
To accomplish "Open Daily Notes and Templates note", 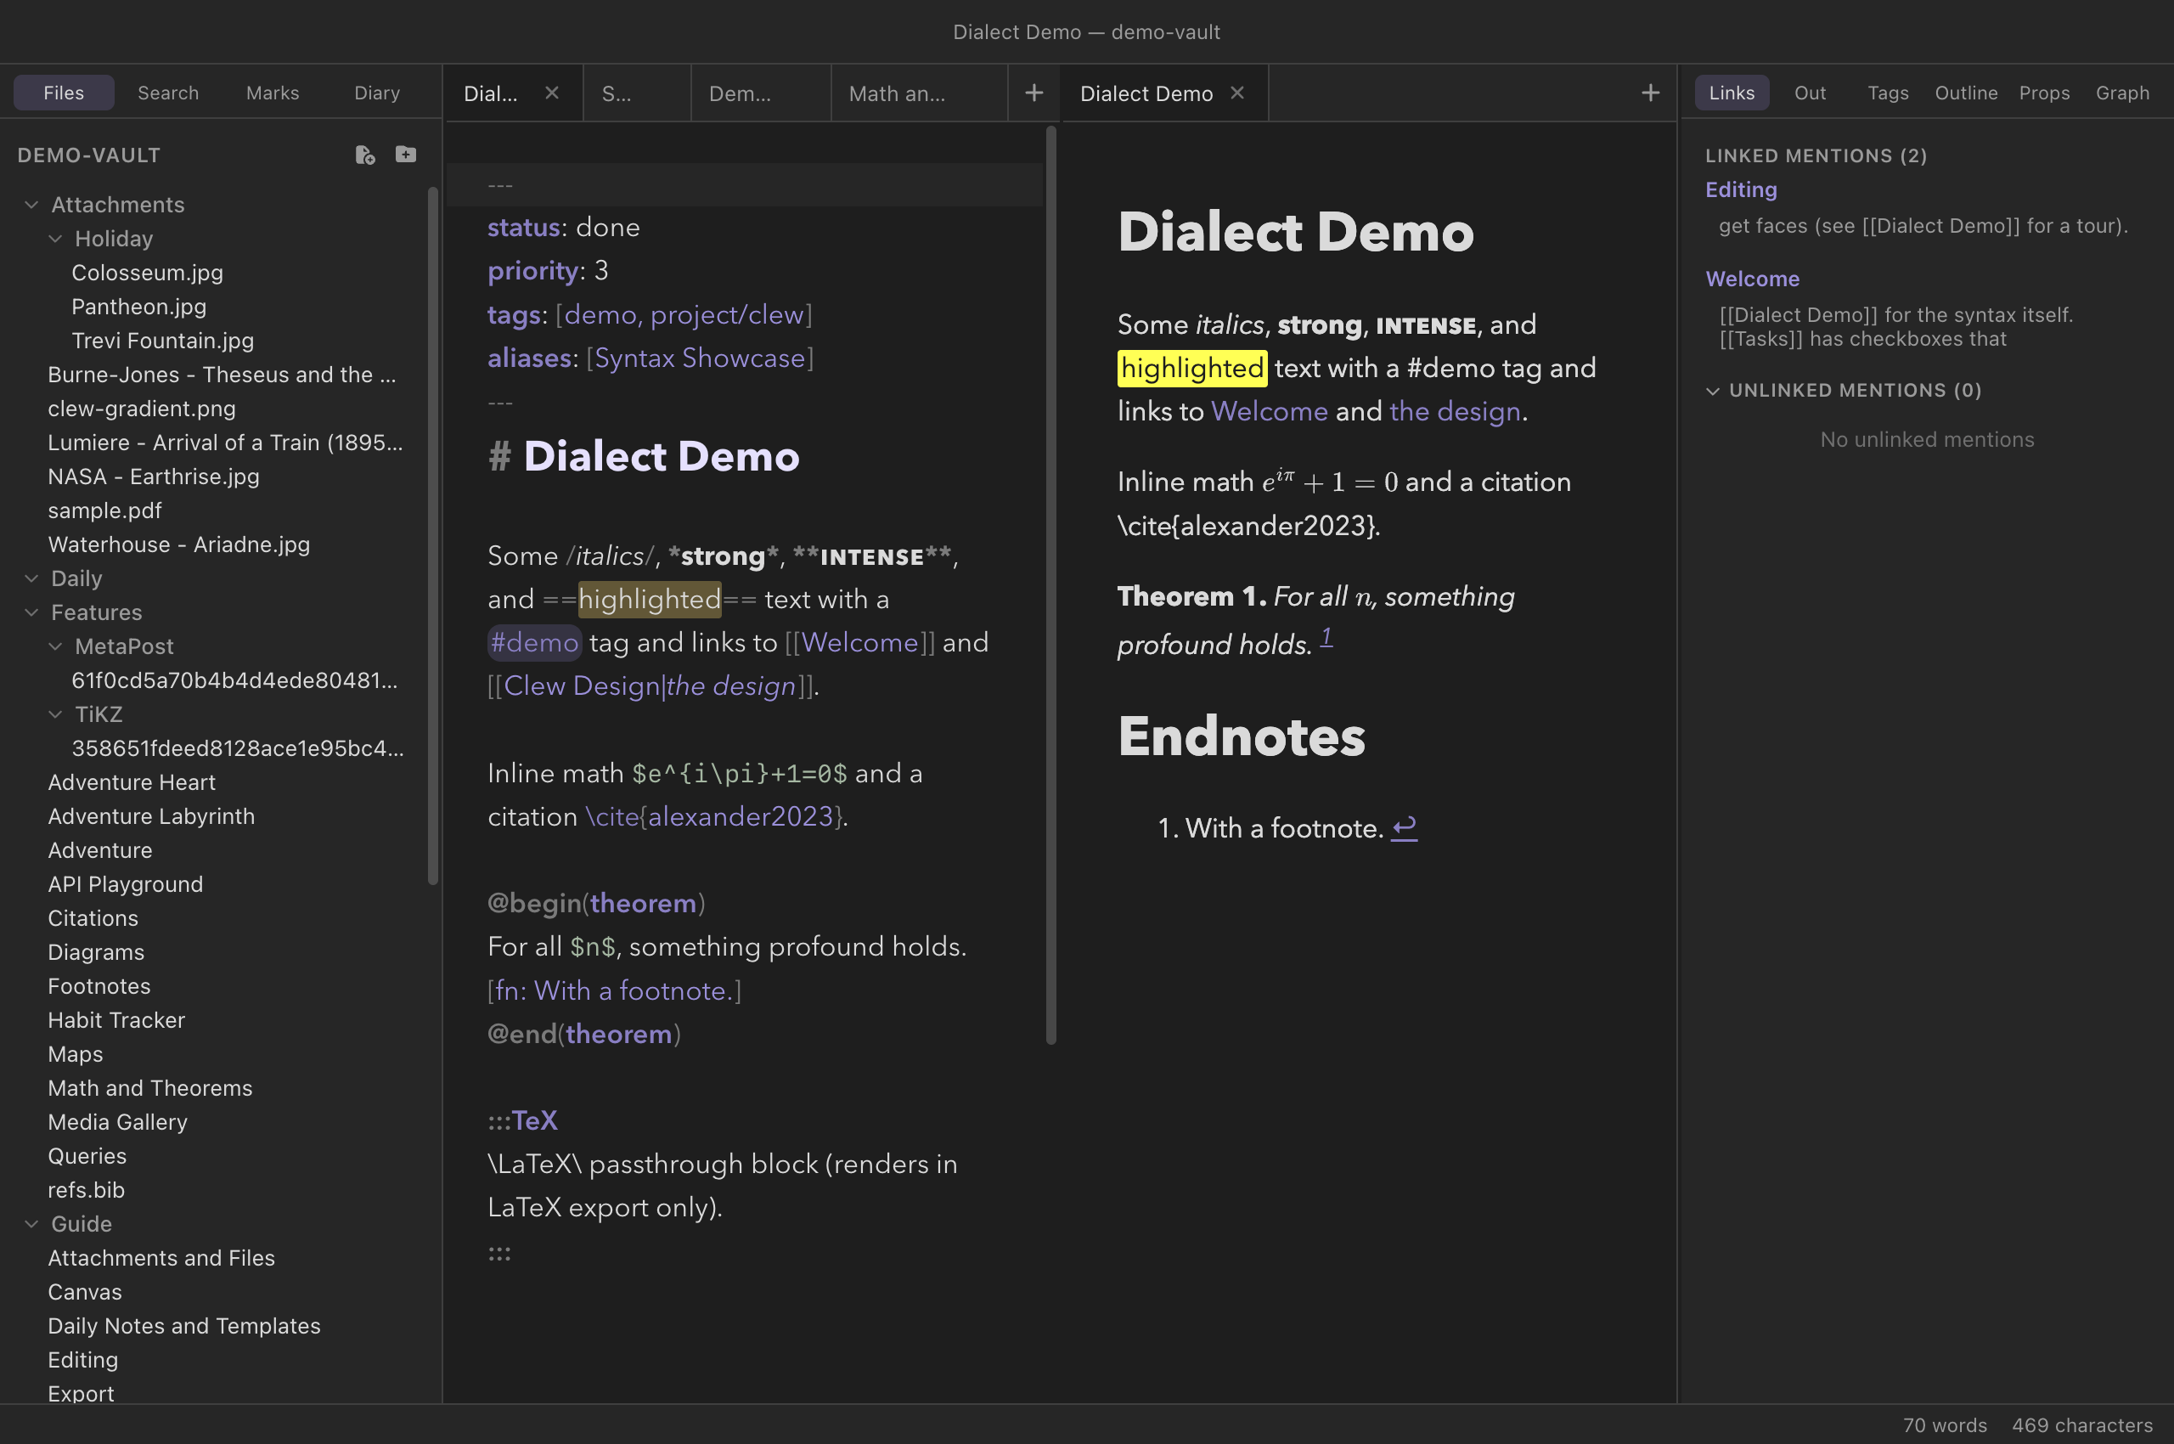I will pos(184,1327).
